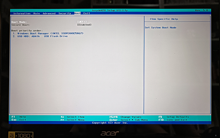The width and height of the screenshot is (220, 138).
Task: Select Windows Boot Manager boot entry
Action: 48,33
